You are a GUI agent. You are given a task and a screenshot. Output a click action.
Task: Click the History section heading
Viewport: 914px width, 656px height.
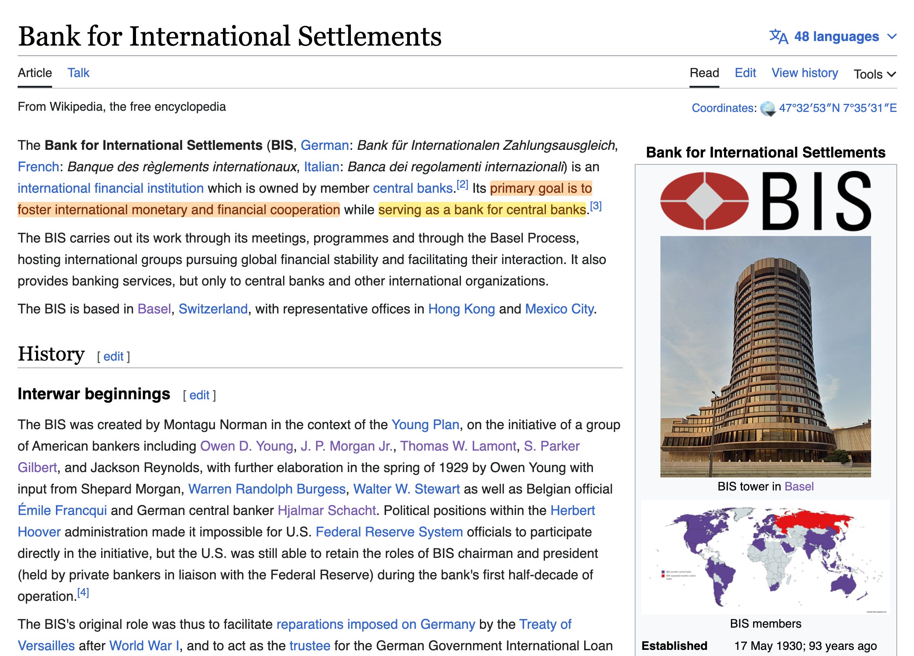[51, 354]
